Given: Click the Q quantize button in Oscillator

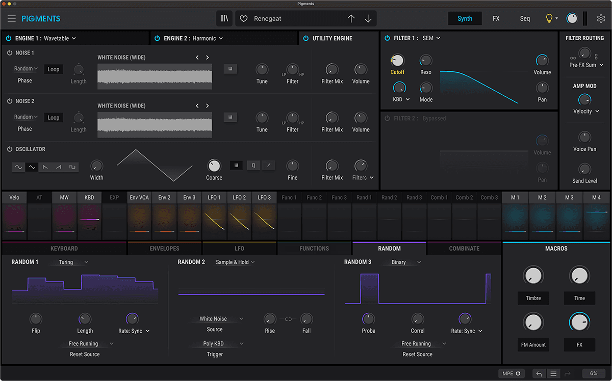Looking at the screenshot, I should pos(253,165).
